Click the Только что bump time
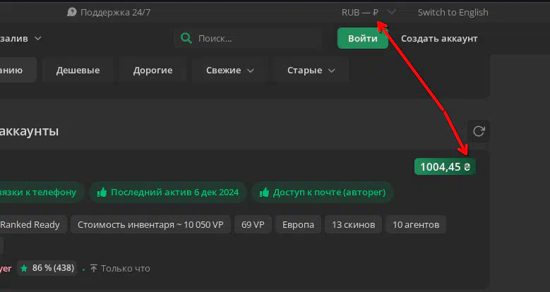 pos(125,269)
